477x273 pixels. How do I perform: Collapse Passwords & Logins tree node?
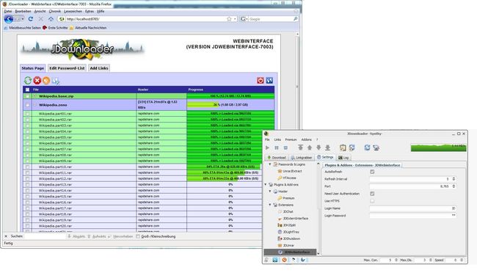[270, 164]
